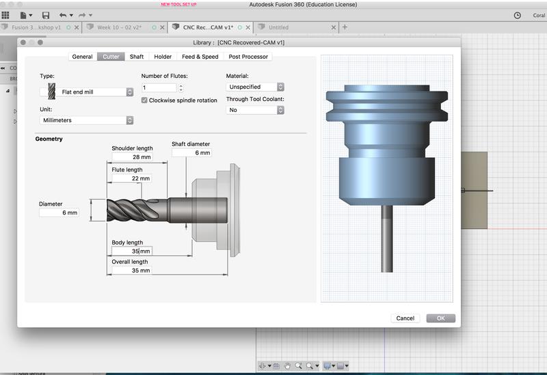The image size is (547, 375).
Task: Click the flat end mill type thumbnail
Action: point(52,92)
